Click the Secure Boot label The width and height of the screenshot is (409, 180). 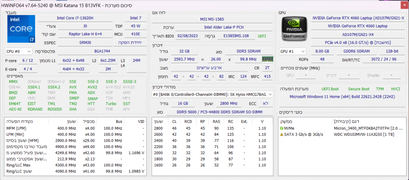359,89
